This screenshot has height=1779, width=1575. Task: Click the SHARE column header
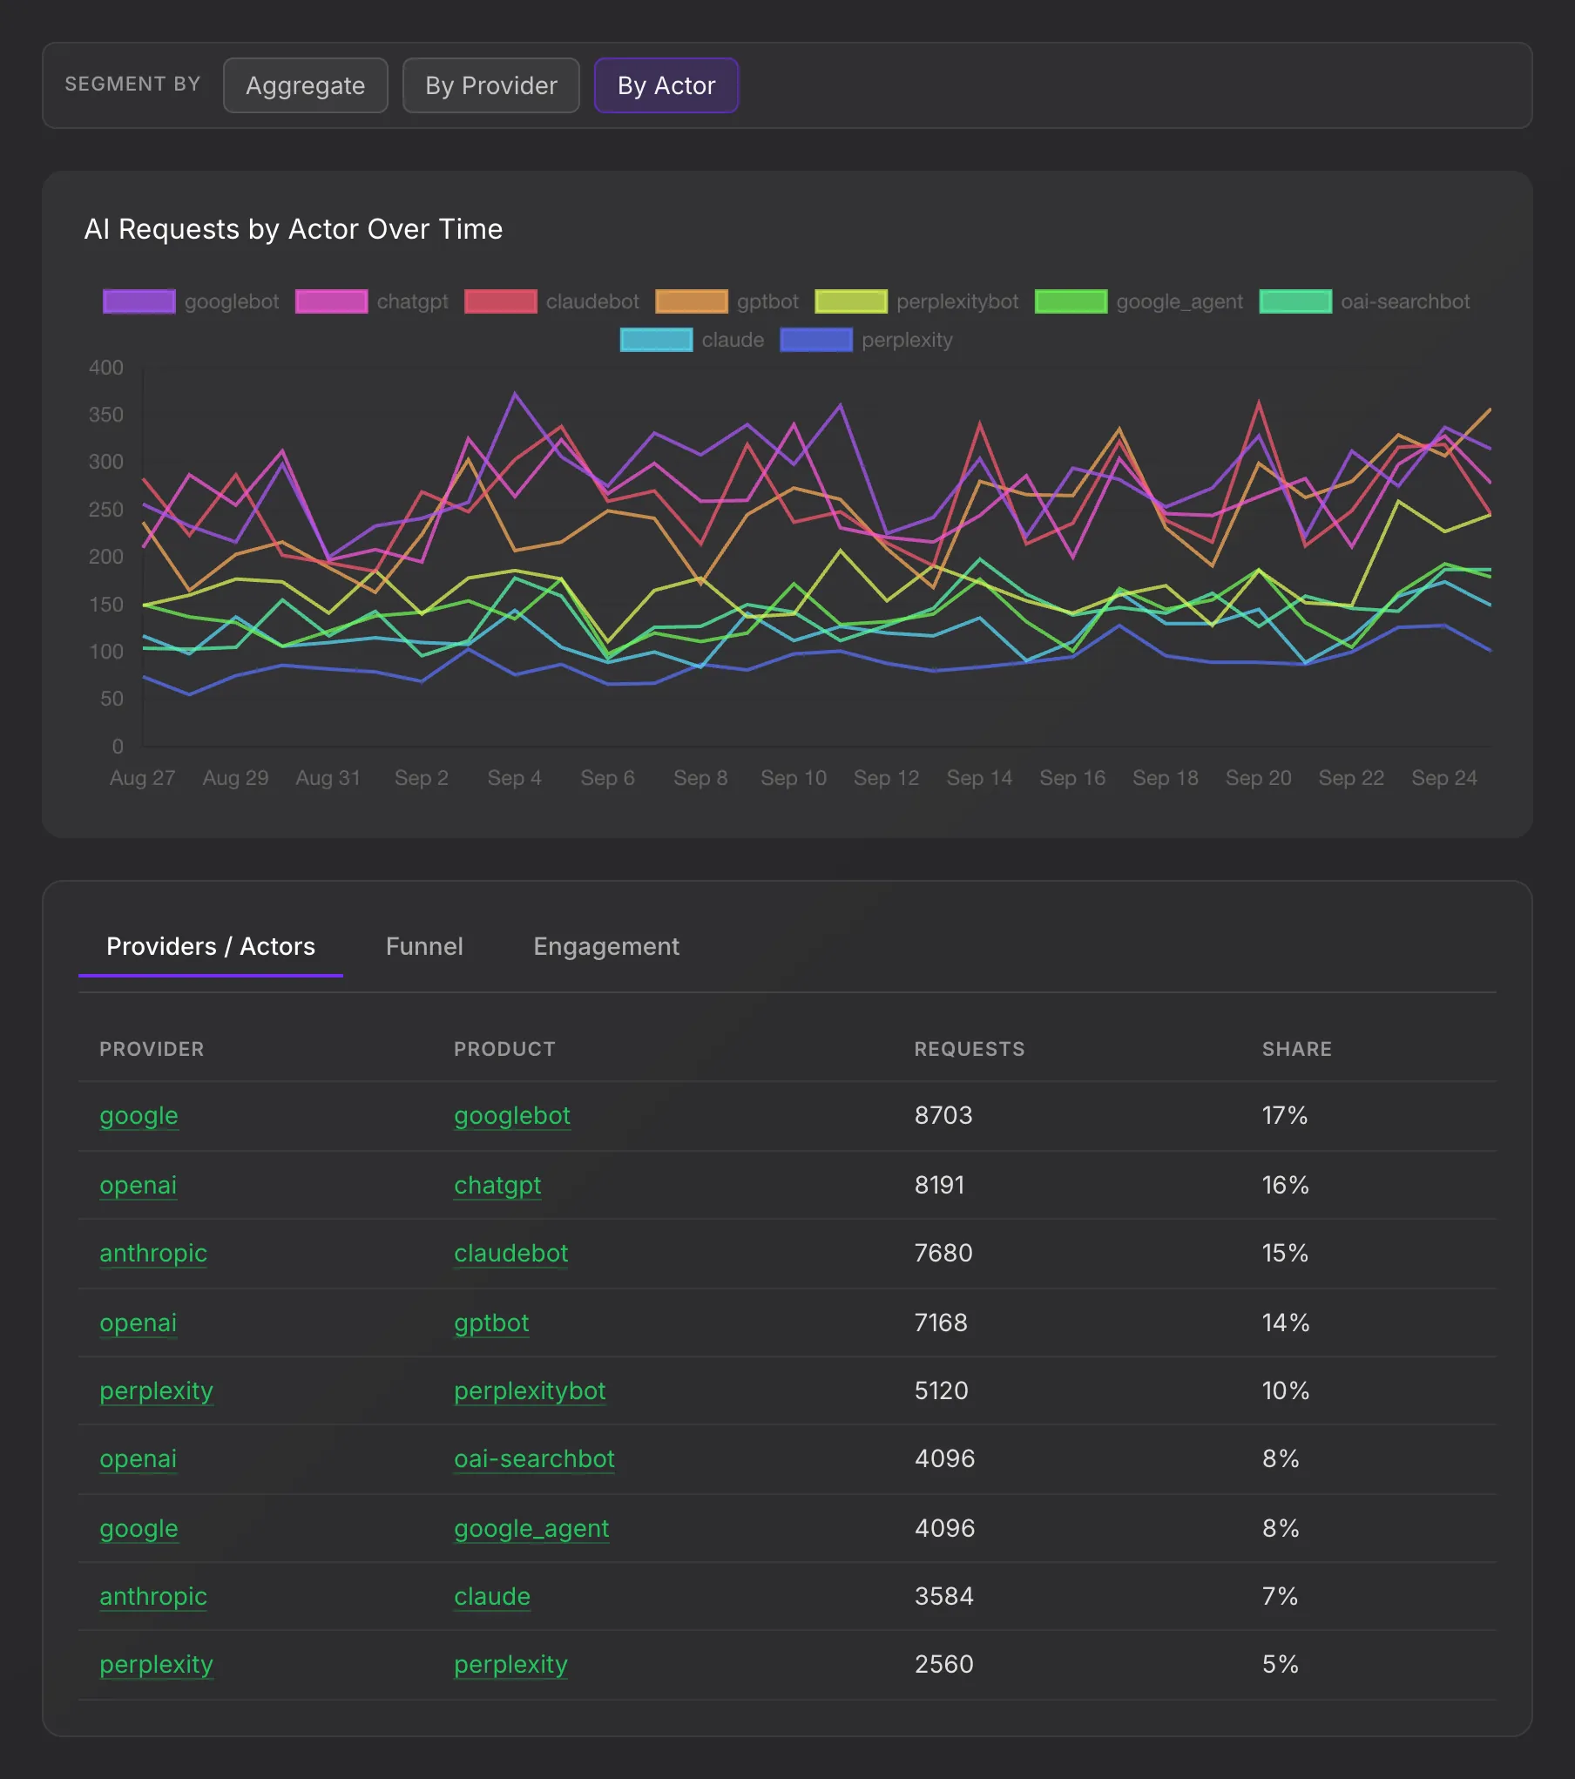pos(1297,1049)
